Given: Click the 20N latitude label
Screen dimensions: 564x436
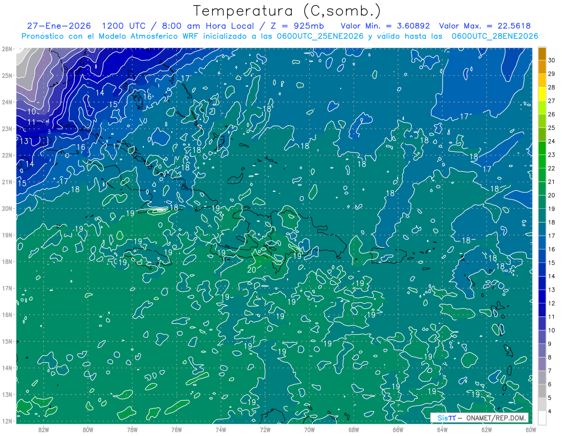Looking at the screenshot, I should coord(7,208).
